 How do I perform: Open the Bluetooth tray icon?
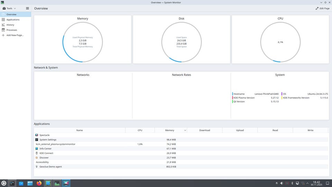click(x=292, y=183)
